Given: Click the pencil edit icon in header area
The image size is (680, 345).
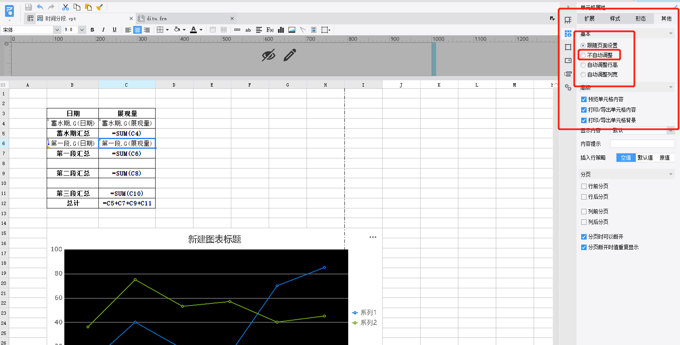Looking at the screenshot, I should 290,55.
